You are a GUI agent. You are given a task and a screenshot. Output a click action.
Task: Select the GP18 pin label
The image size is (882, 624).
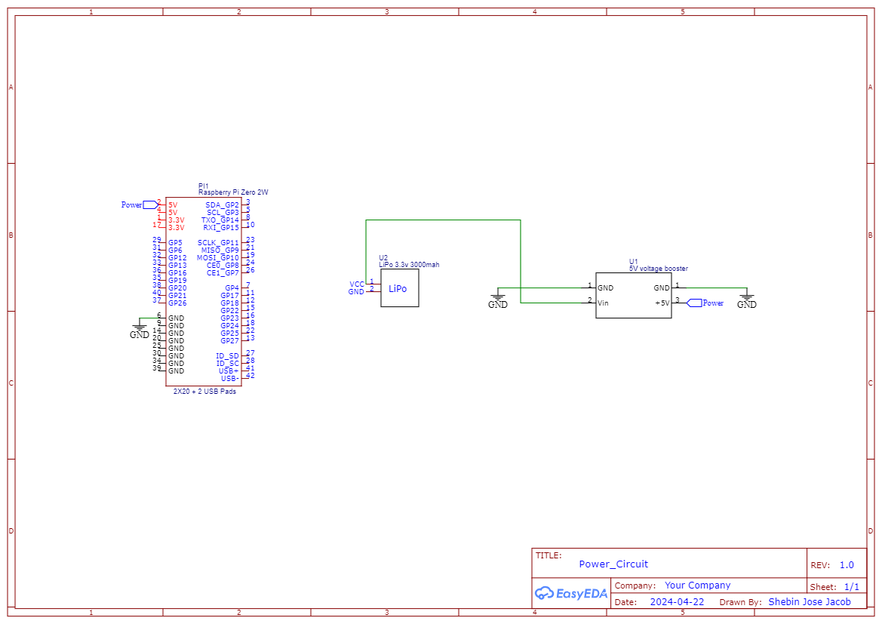tap(229, 303)
